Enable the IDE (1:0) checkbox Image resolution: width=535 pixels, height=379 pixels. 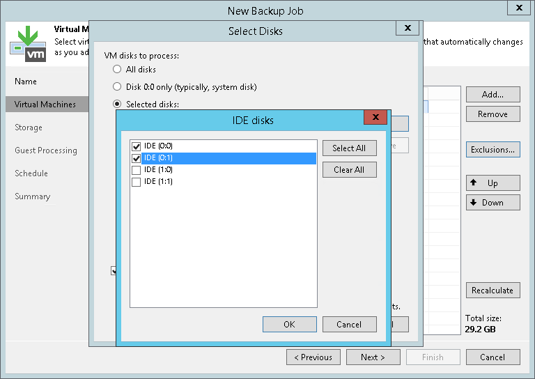pos(136,170)
